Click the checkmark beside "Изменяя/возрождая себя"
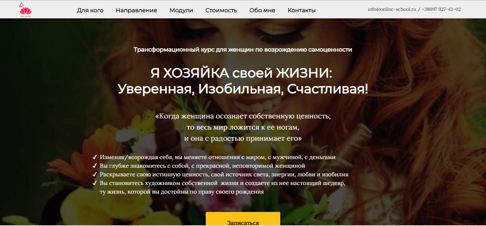 (x=94, y=157)
